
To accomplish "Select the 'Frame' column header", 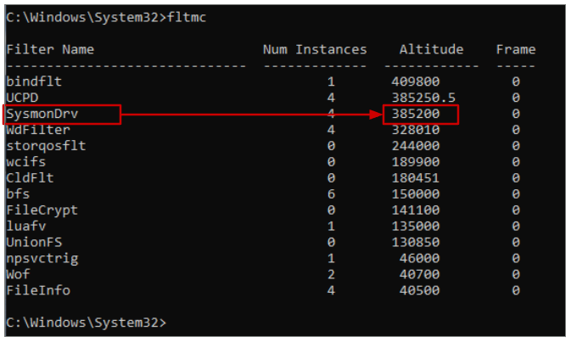I will click(516, 49).
